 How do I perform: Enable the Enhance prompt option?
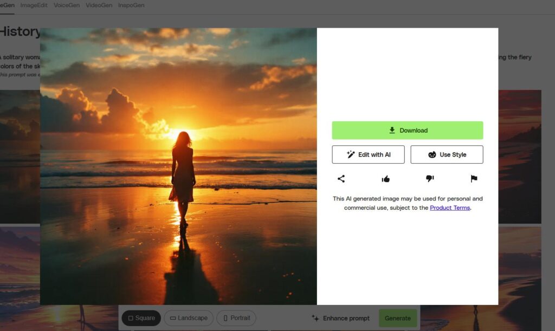[346, 318]
